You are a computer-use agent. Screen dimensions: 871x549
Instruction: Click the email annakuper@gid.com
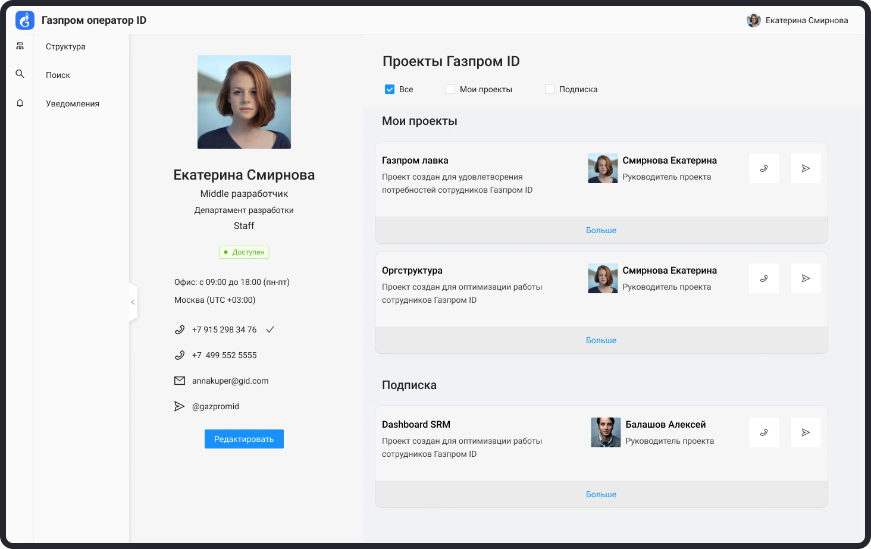(230, 381)
